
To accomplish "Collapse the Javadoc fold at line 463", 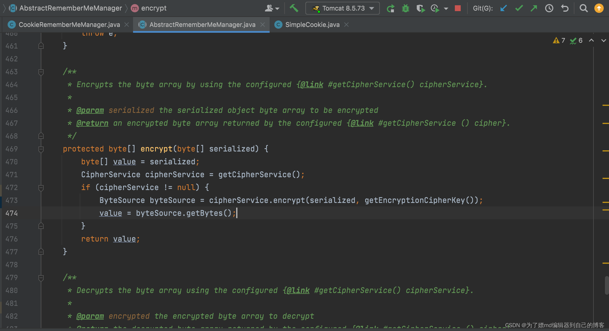I will pos(41,72).
